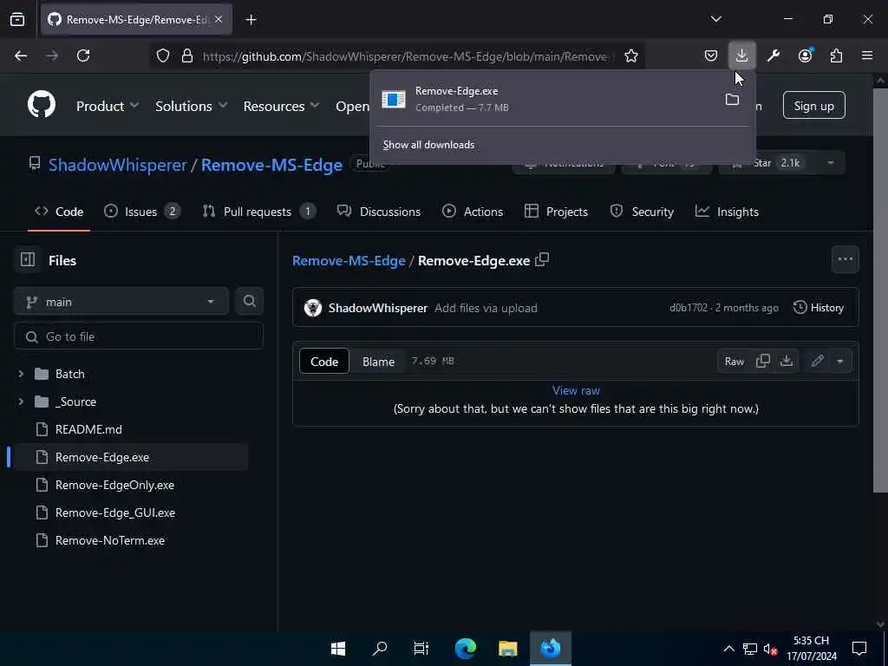This screenshot has height=666, width=888.
Task: Open the Security tab
Action: 642,212
